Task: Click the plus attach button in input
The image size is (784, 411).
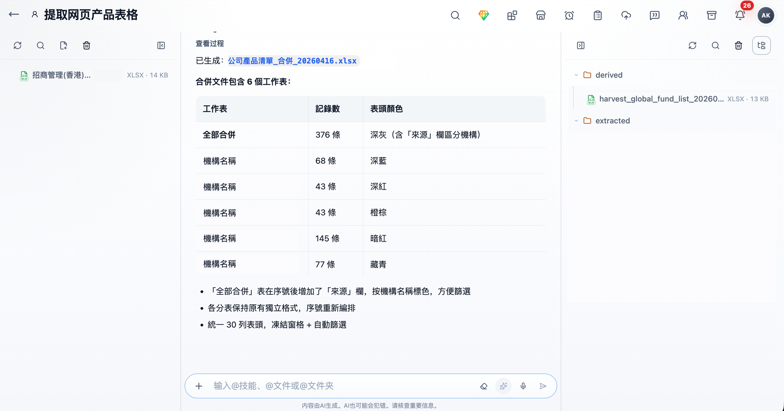Action: [199, 386]
